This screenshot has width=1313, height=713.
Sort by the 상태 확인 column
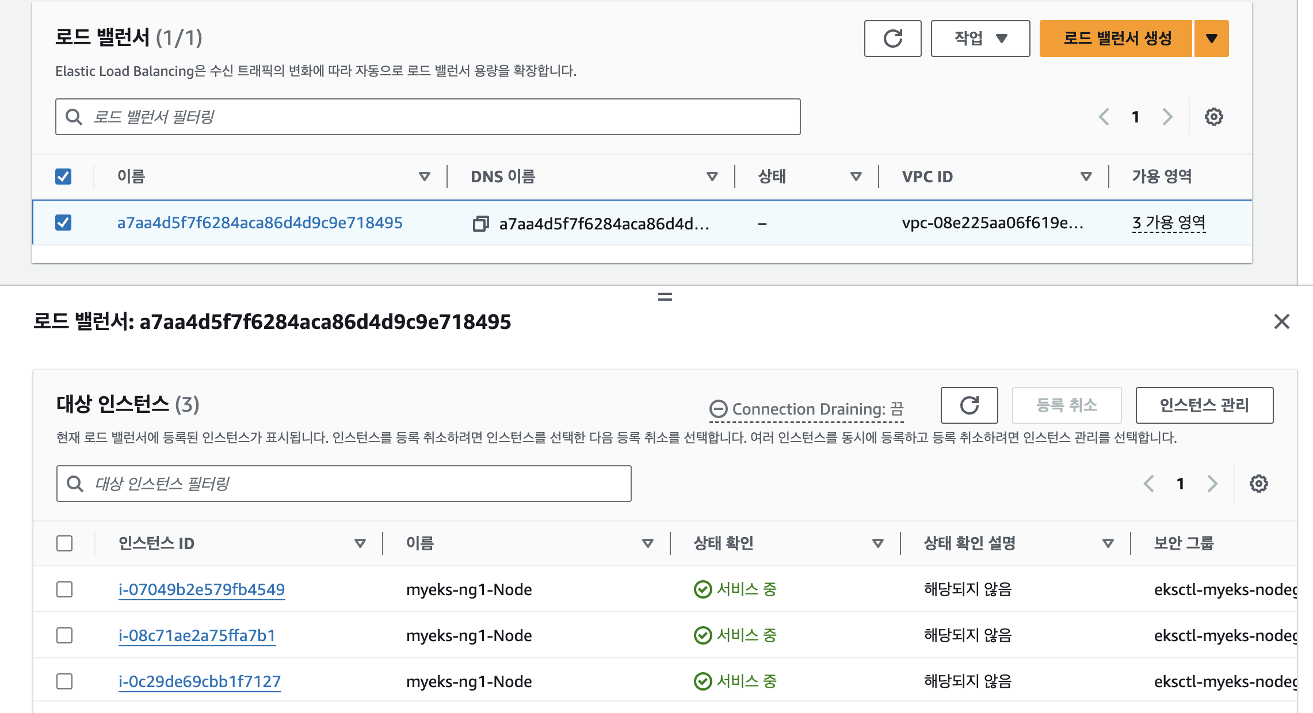(877, 543)
